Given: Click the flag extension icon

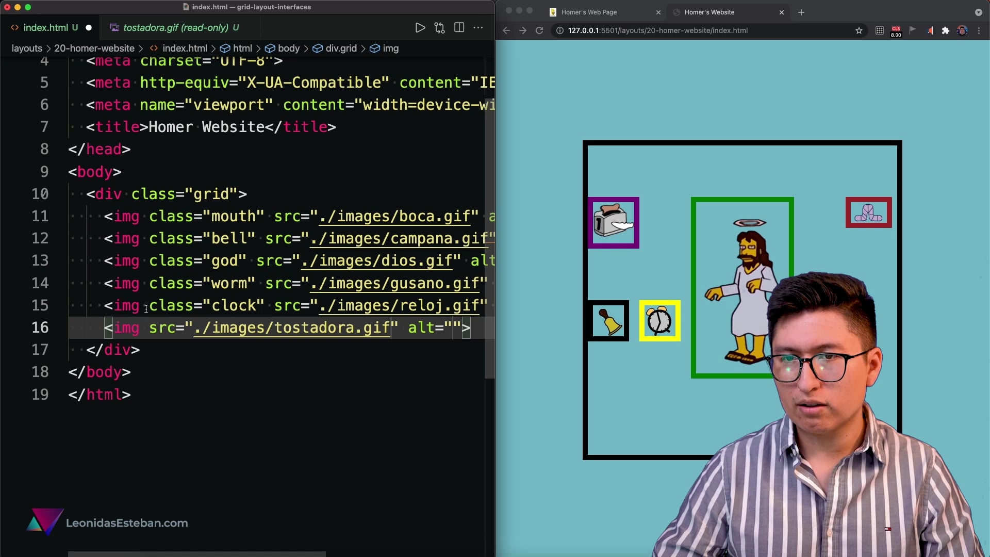Looking at the screenshot, I should (912, 30).
